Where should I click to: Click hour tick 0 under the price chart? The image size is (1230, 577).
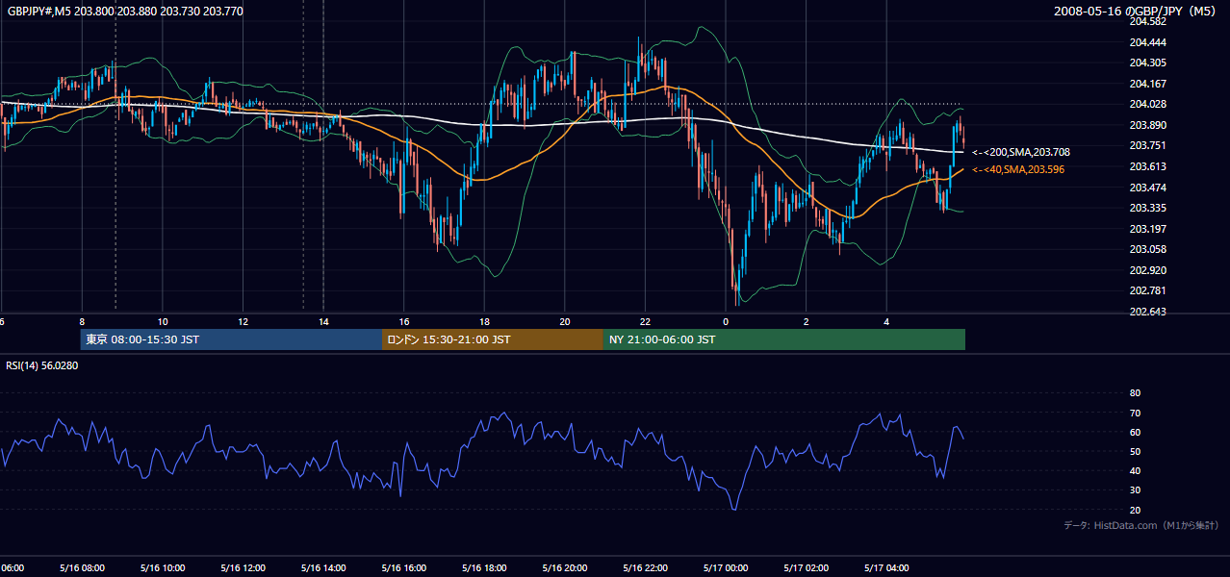coord(726,321)
